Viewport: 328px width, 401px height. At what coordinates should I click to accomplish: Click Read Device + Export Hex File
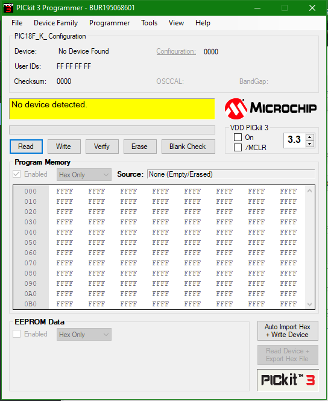pyautogui.click(x=288, y=355)
